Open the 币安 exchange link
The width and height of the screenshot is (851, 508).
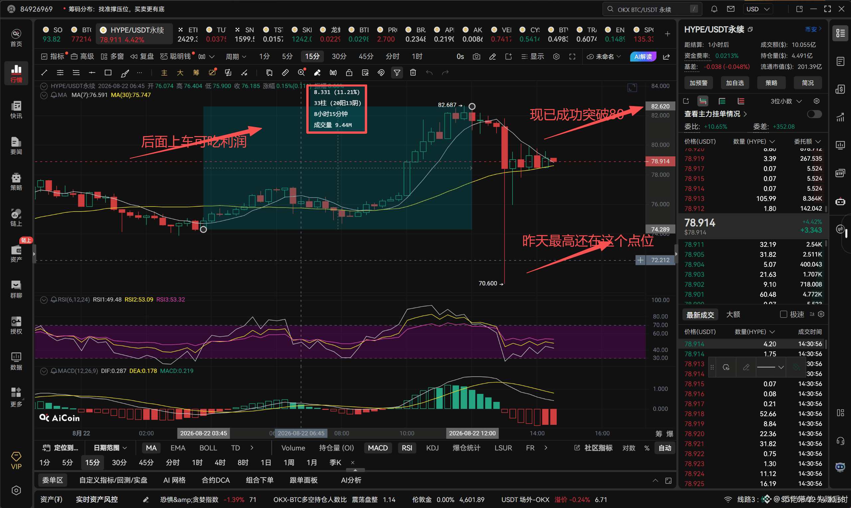click(813, 29)
